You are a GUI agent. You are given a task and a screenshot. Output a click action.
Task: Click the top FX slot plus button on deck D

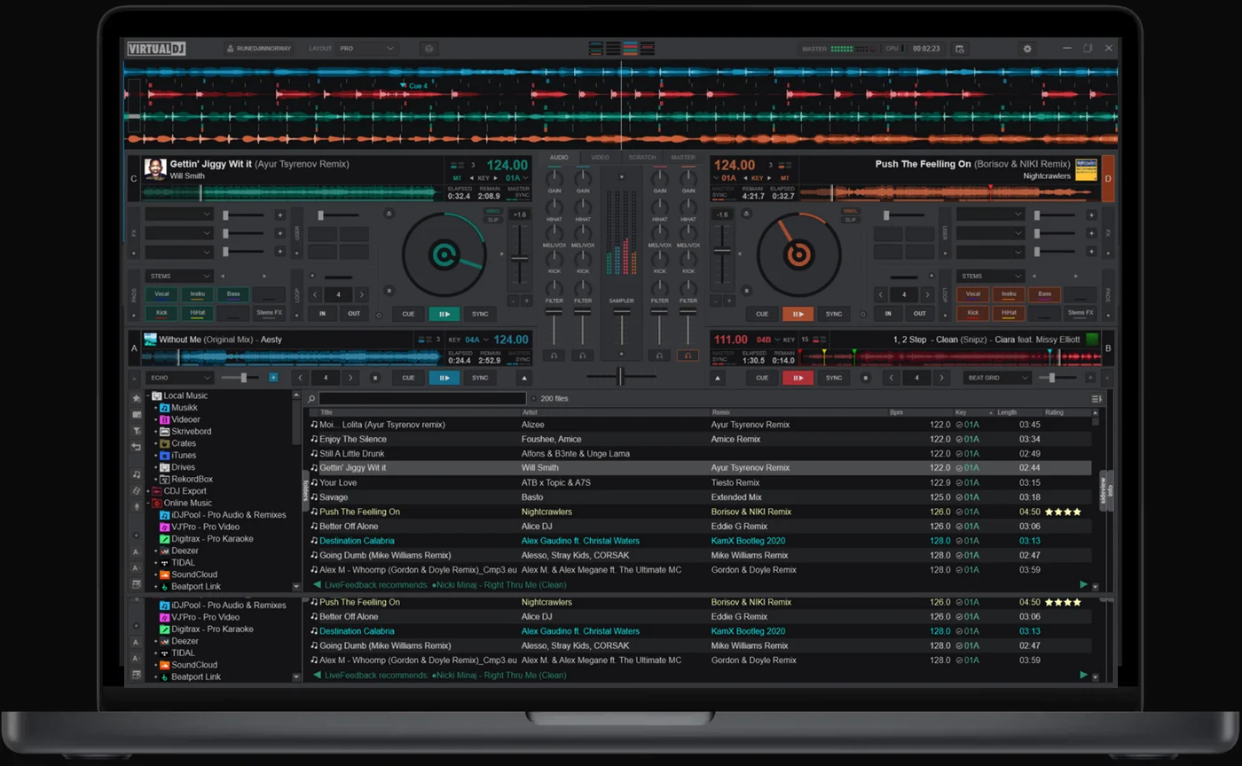1091,215
